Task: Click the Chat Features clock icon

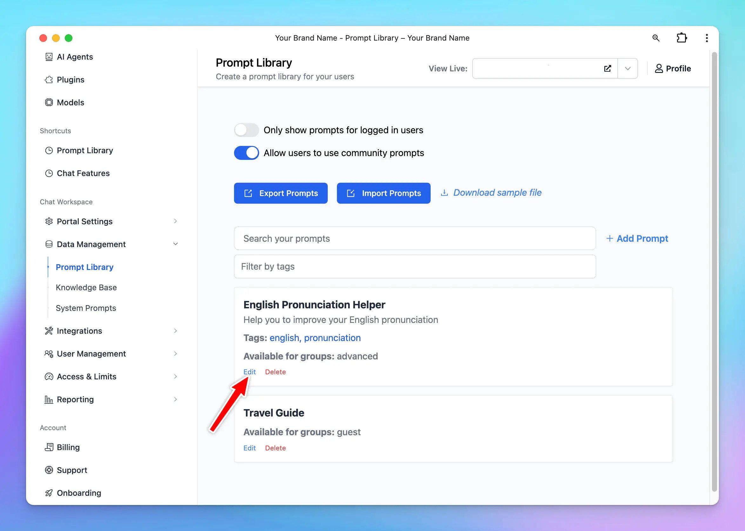Action: [x=49, y=173]
